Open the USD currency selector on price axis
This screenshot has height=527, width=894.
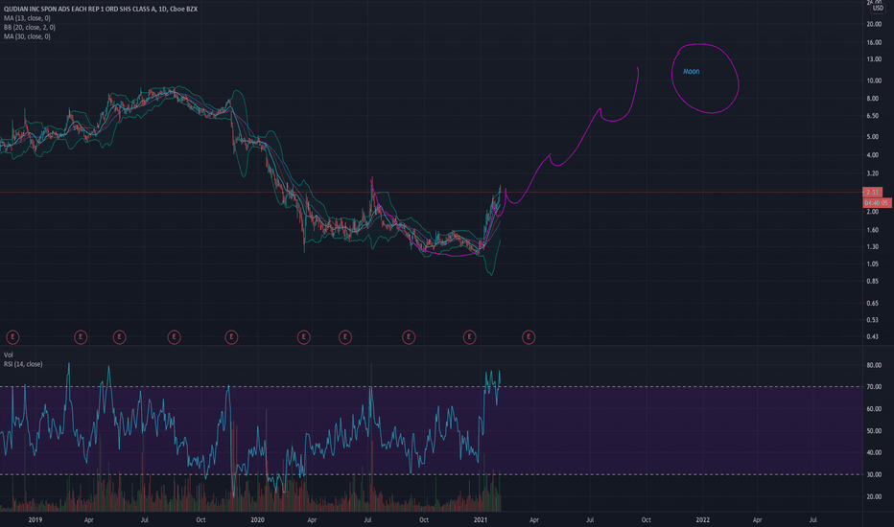point(878,8)
